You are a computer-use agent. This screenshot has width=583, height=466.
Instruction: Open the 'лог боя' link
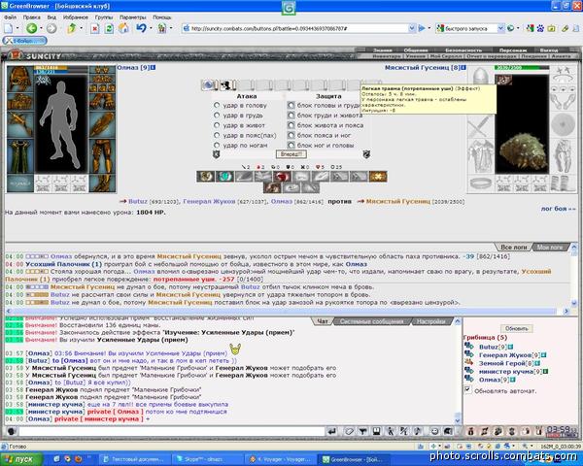(558, 209)
